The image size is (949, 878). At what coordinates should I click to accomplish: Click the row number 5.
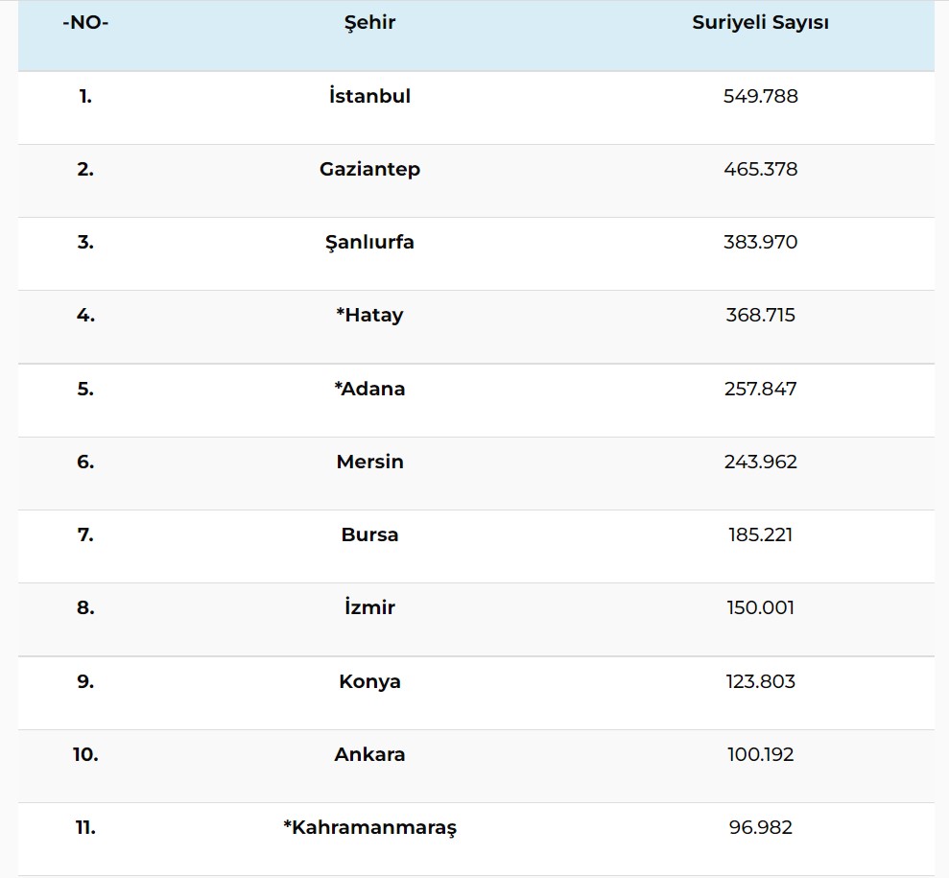click(x=85, y=389)
